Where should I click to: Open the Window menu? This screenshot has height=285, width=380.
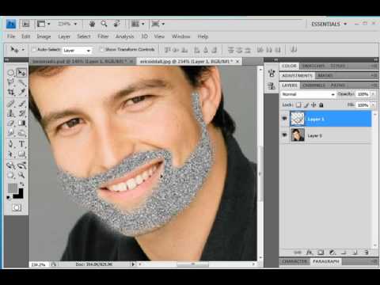pos(180,36)
